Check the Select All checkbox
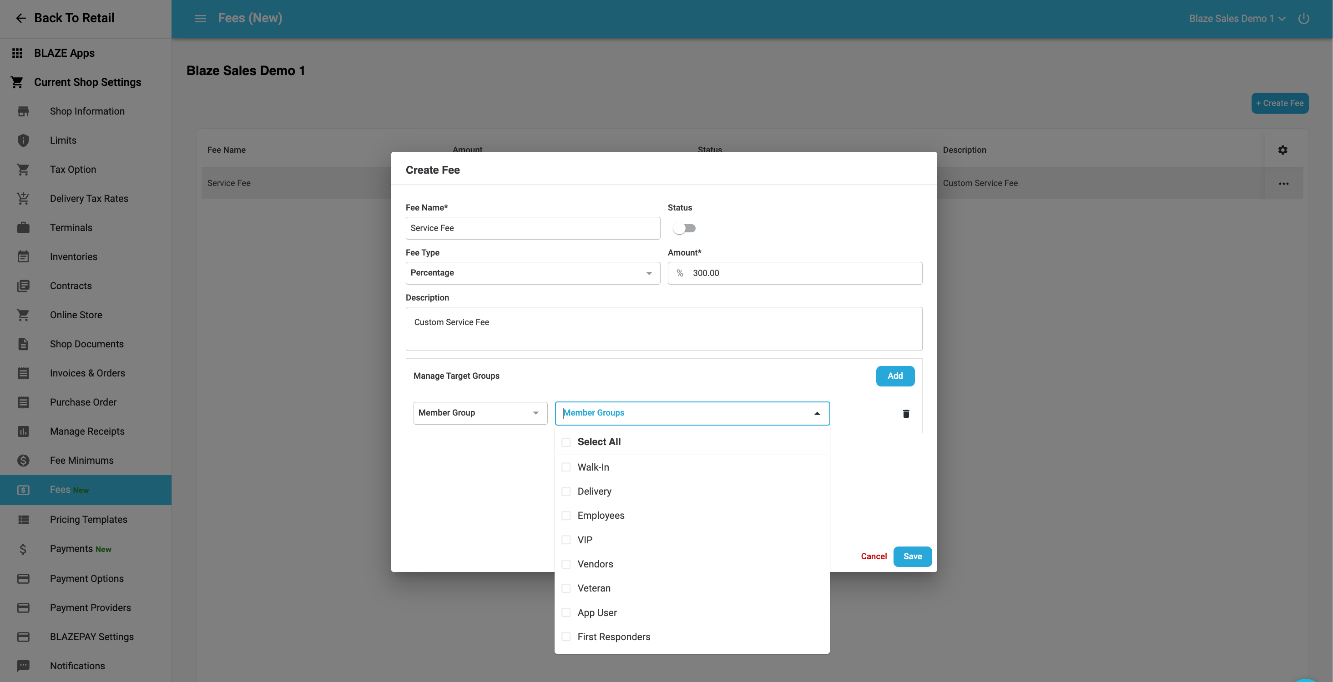 (566, 442)
